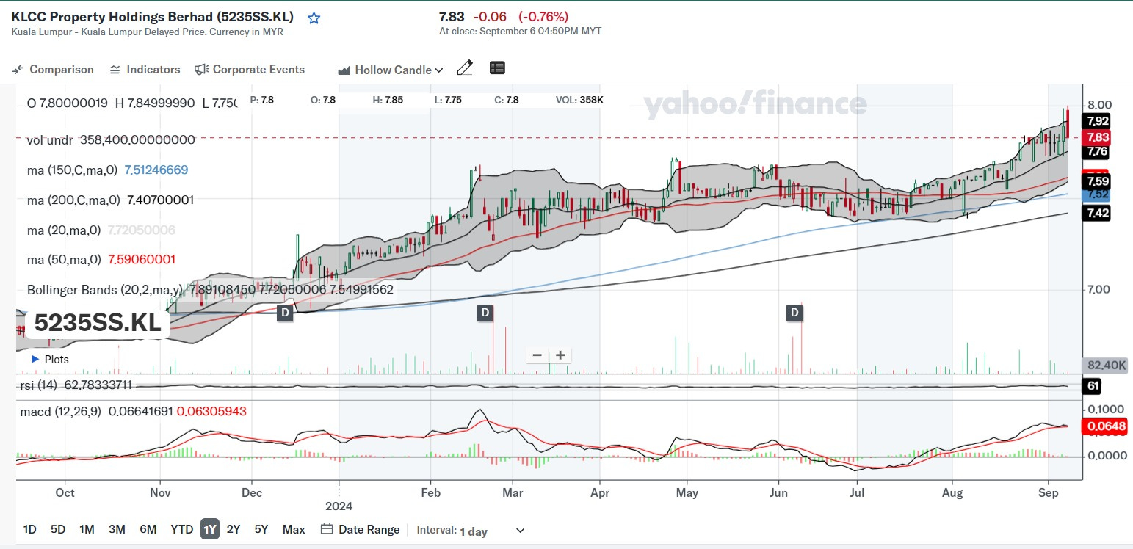Click the vol undr indicator label

tap(51, 139)
